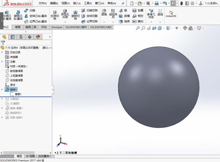220x162 pixels.
Task: Open the 参考几何体 dropdown arrow
Action: click(151, 22)
